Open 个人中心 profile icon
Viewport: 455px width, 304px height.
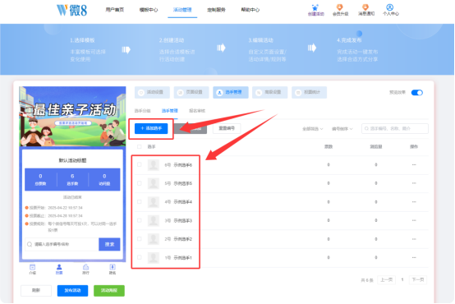[390, 7]
